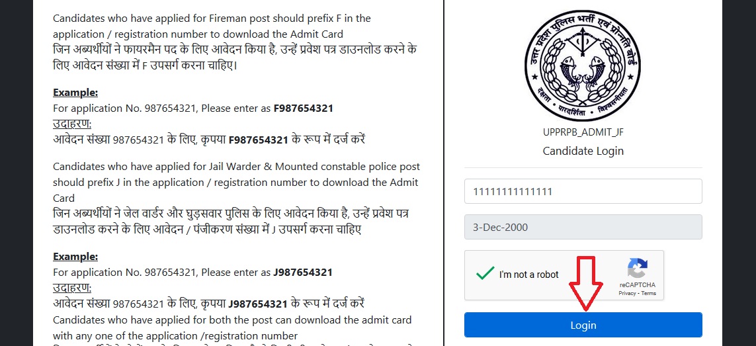Image resolution: width=756 pixels, height=346 pixels.
Task: Click the red downward arrow graphic
Action: tap(586, 283)
